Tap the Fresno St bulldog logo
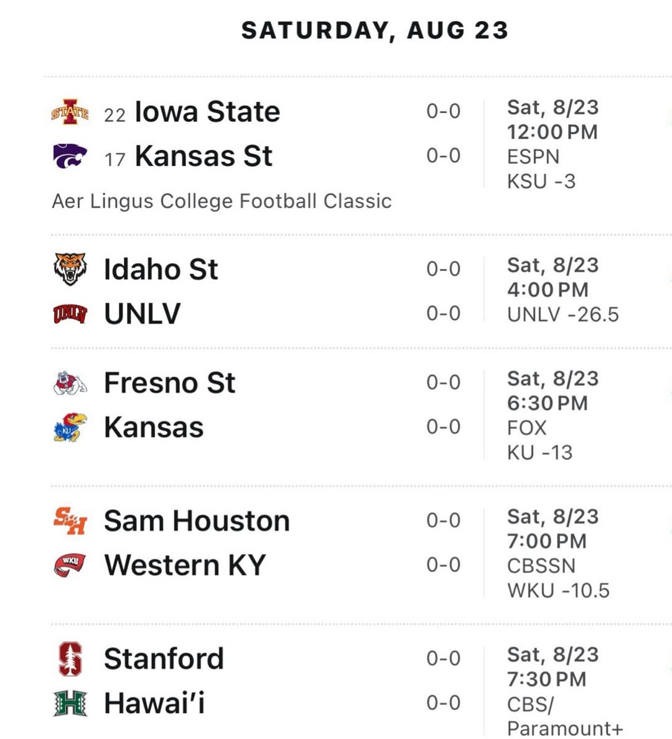This screenshot has height=739, width=672. (70, 383)
